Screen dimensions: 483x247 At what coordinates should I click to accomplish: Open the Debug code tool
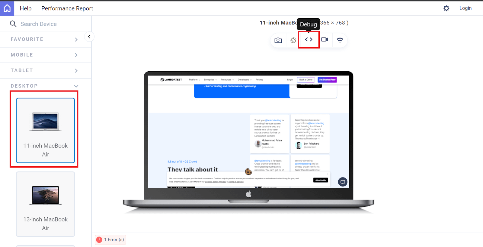tap(309, 39)
